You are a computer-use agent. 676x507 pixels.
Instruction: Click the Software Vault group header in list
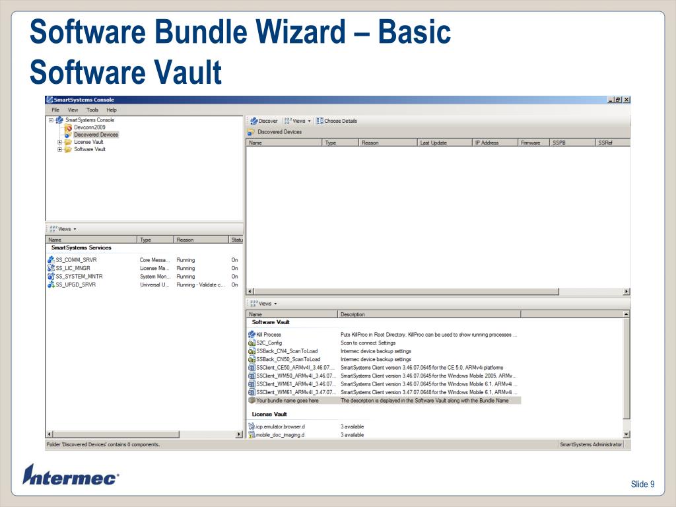[x=271, y=322]
